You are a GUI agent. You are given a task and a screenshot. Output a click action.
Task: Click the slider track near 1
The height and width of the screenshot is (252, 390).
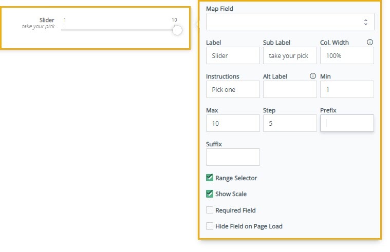coord(66,30)
